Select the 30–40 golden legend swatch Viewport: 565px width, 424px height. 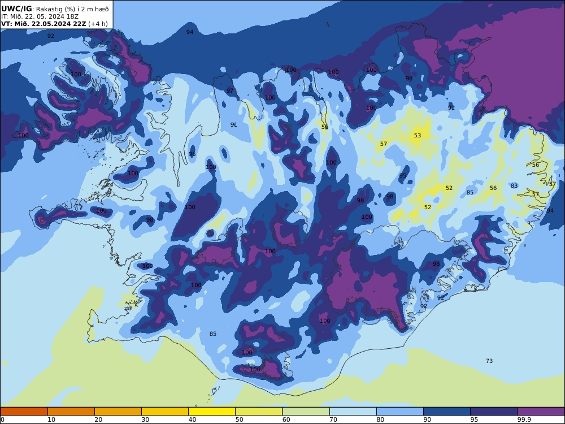[x=165, y=412]
